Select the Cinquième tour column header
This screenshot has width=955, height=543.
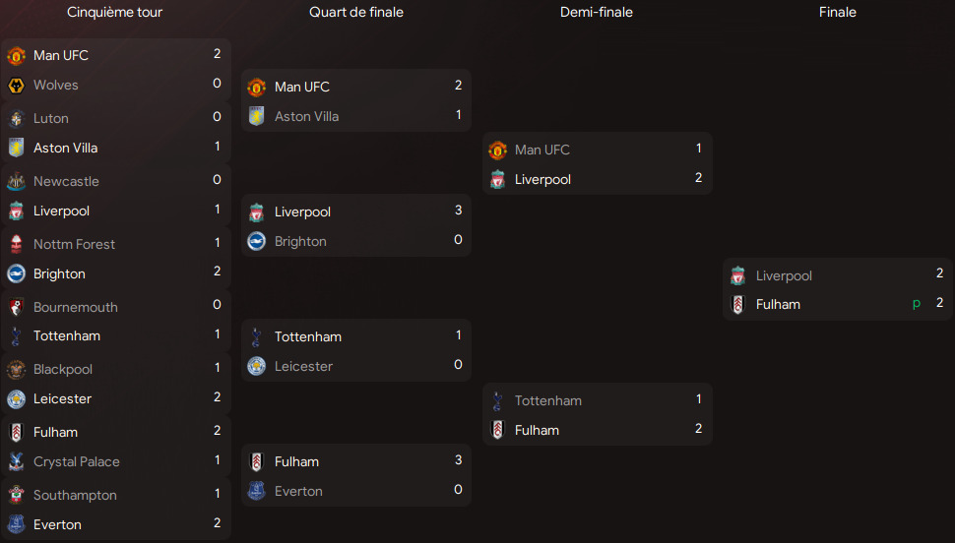click(x=115, y=13)
